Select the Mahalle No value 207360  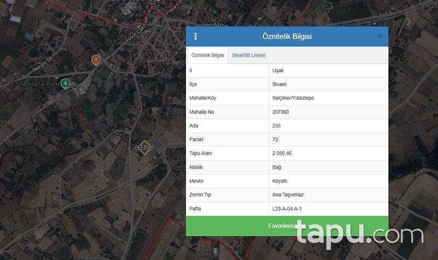tap(280, 112)
